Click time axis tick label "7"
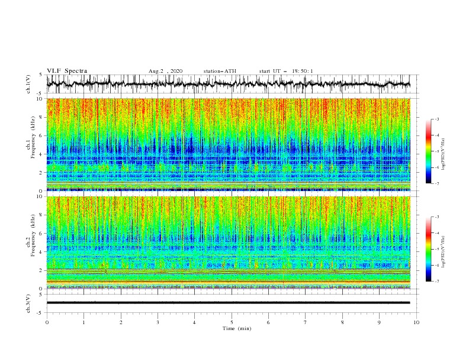The width and height of the screenshot is (469, 362). tap(306, 322)
